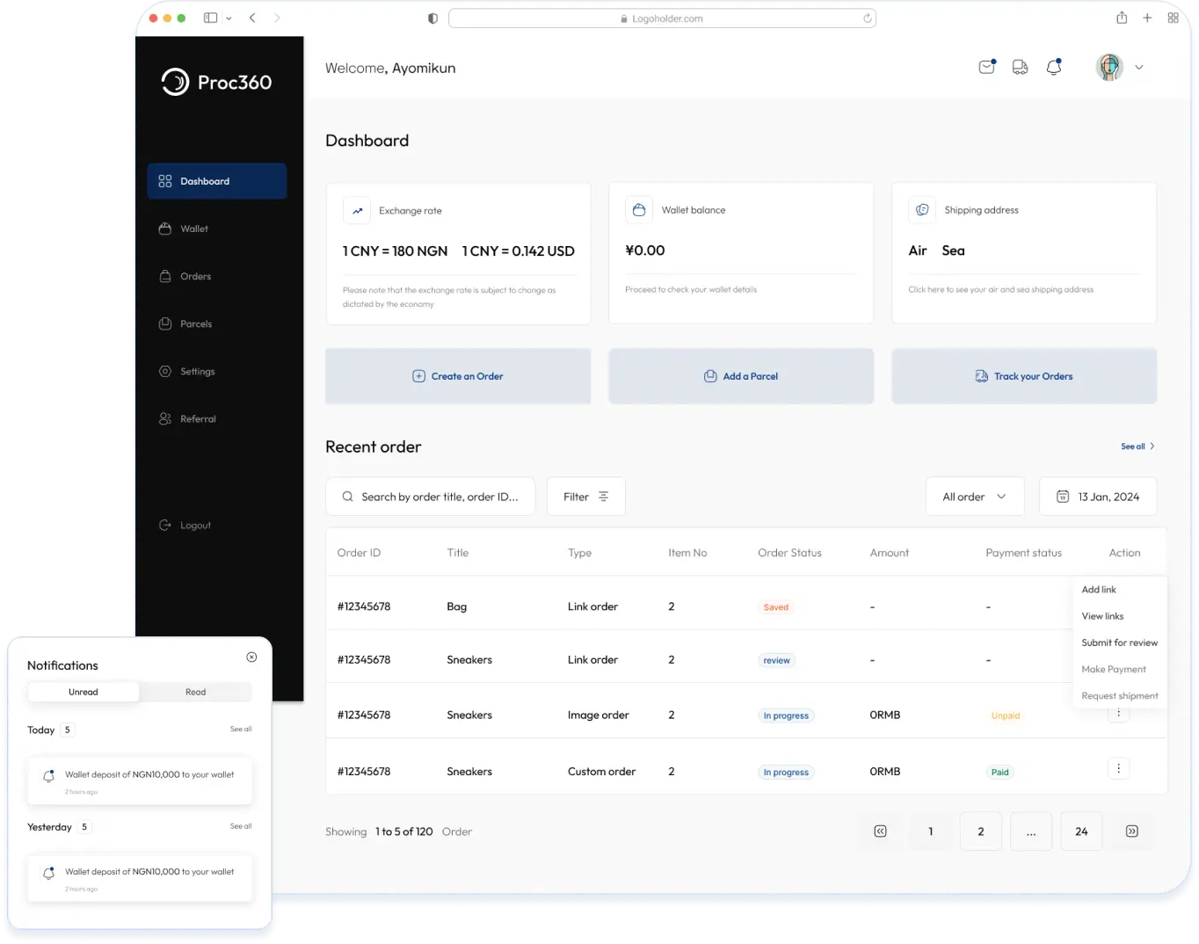Screen dimensions: 1199x944
Task: Click the notifications bell icon
Action: point(1054,67)
